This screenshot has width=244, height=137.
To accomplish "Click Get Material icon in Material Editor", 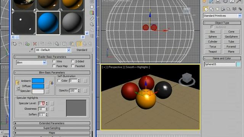I will click(14, 44).
